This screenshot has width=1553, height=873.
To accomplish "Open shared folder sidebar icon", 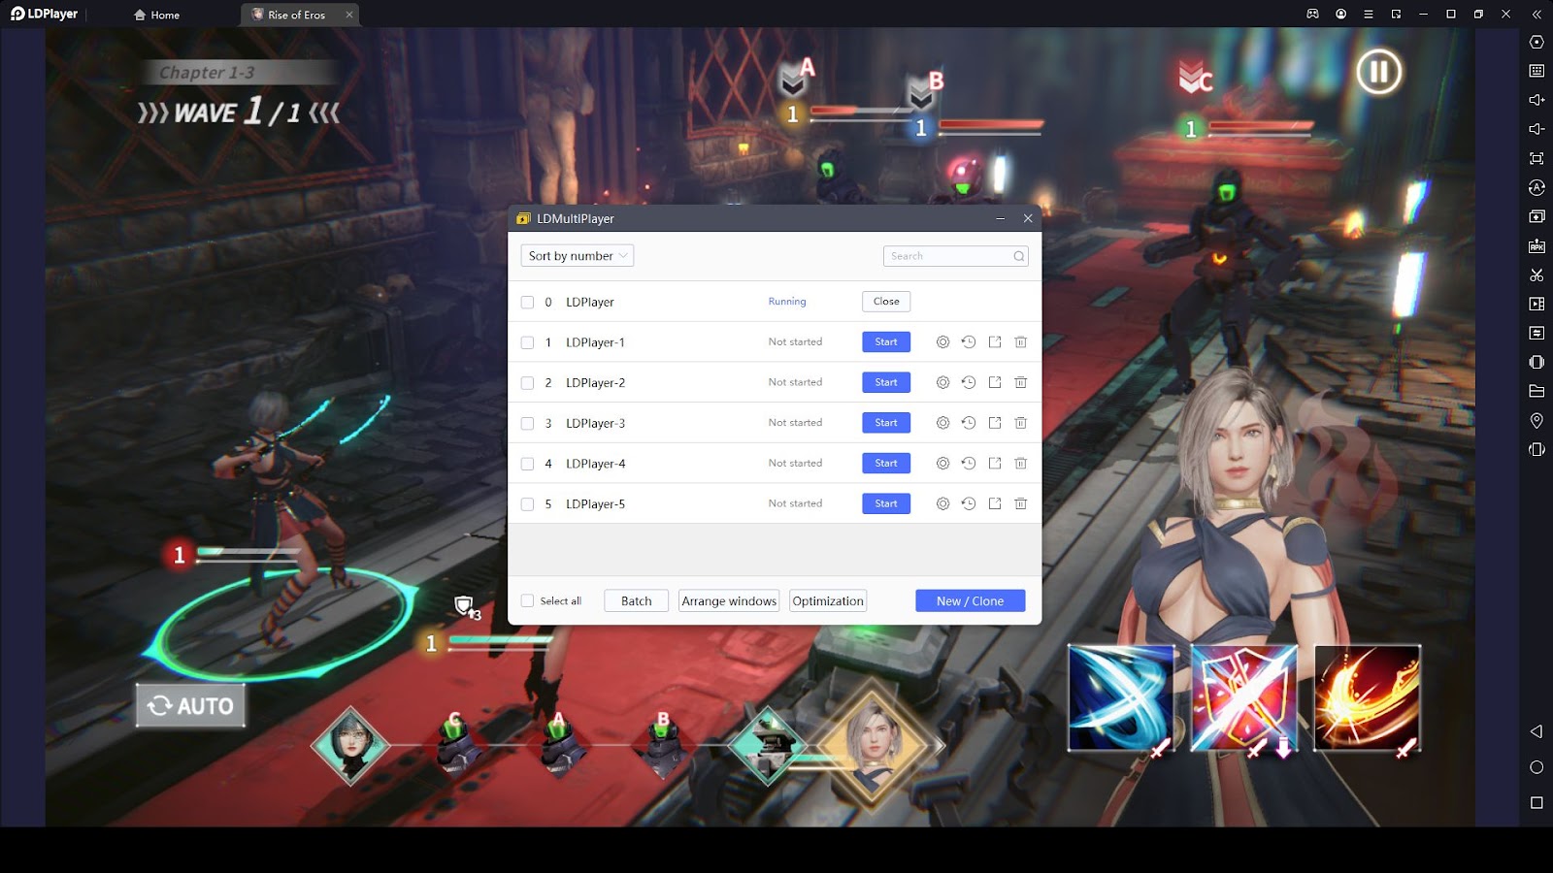I will 1536,392.
